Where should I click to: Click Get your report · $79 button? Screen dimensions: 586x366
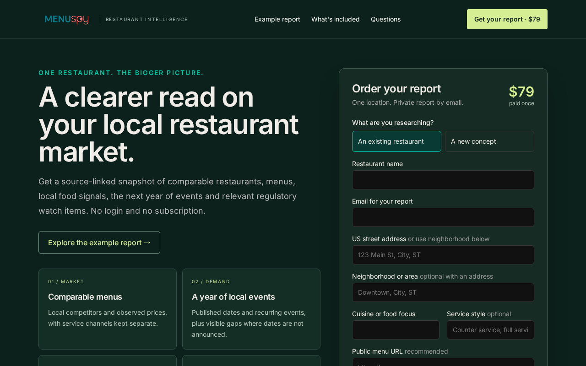507,19
